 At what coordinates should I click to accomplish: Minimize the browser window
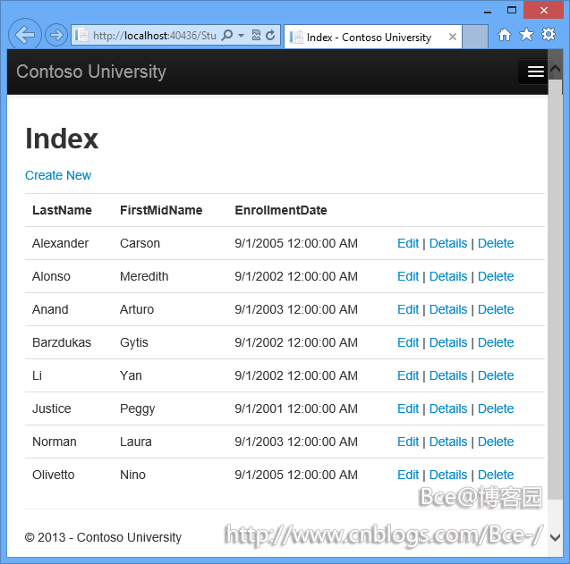[x=488, y=11]
